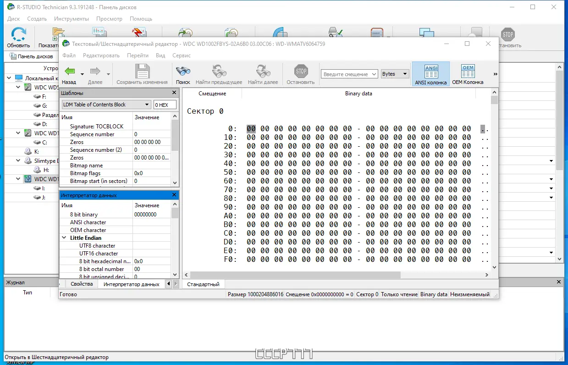Viewport: 568px width, 365px height.
Task: Click the hex editor window title icon
Action: pyautogui.click(x=66, y=44)
